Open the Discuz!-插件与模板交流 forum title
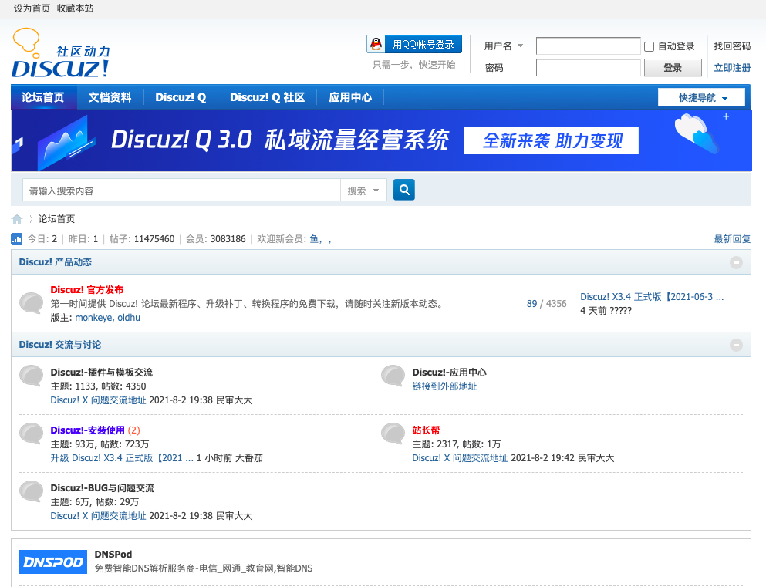Screen dimensions: 766x587 [x=102, y=372]
